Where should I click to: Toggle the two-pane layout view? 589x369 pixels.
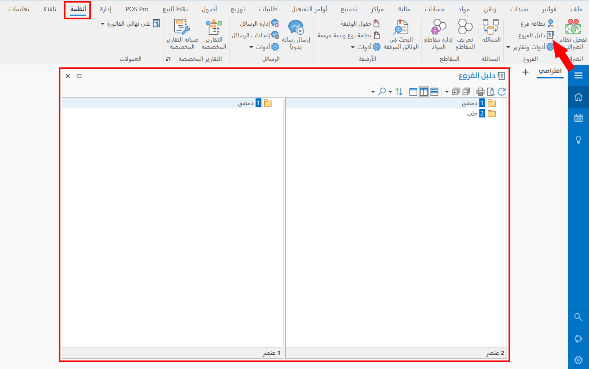pos(424,91)
